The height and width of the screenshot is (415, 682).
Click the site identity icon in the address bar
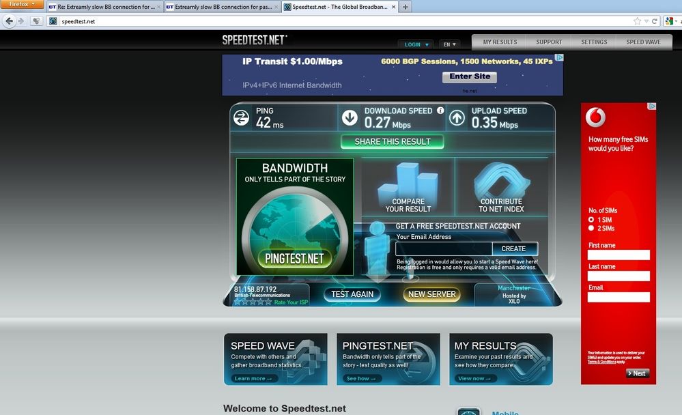(x=53, y=21)
